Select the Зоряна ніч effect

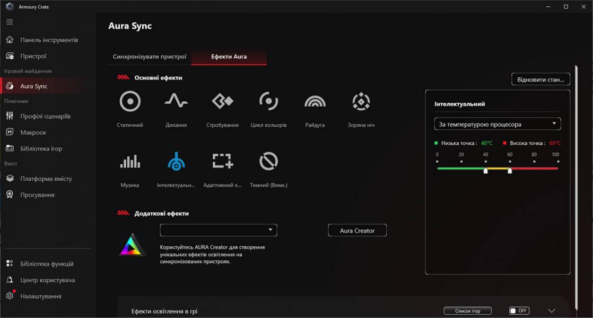coord(361,101)
